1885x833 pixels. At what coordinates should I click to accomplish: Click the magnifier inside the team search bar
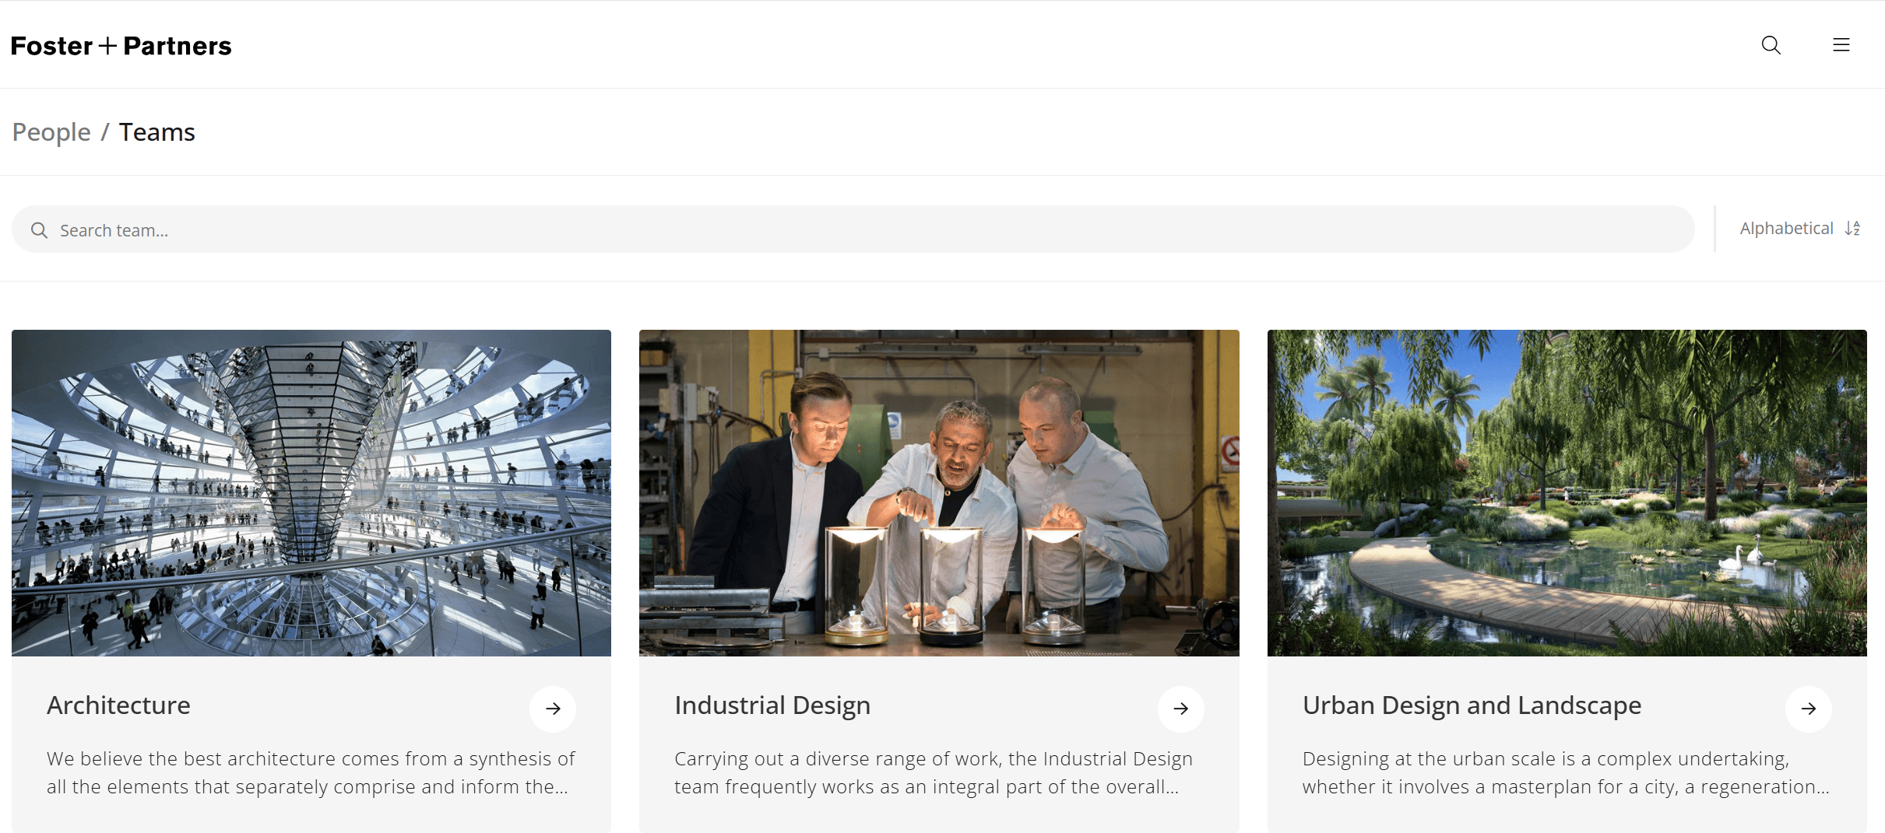pos(39,230)
